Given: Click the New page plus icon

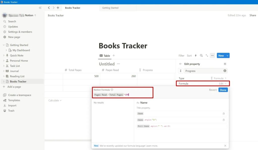Looking at the screenshot, I should click(x=5, y=37).
